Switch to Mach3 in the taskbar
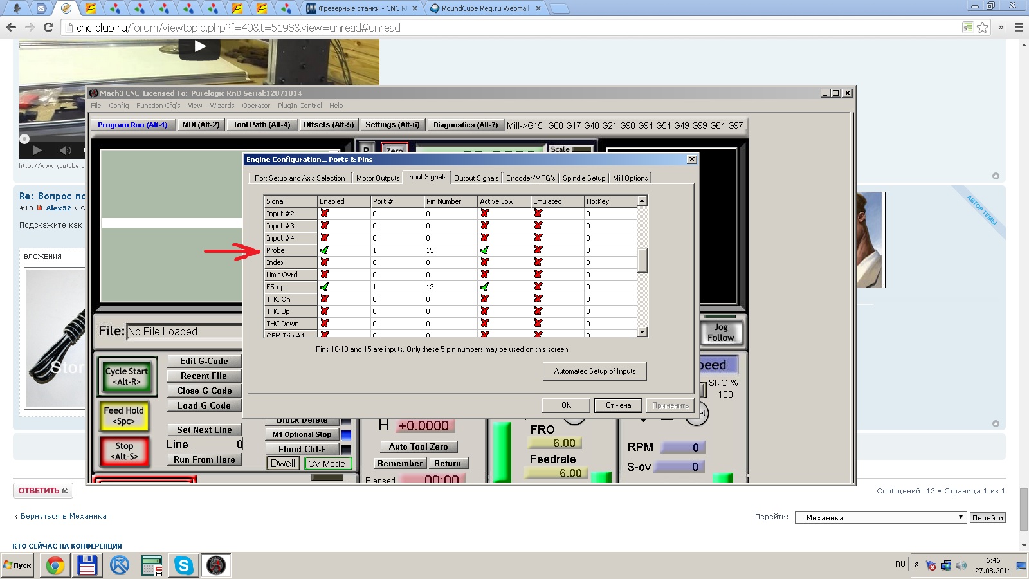The height and width of the screenshot is (579, 1029). coord(216,565)
